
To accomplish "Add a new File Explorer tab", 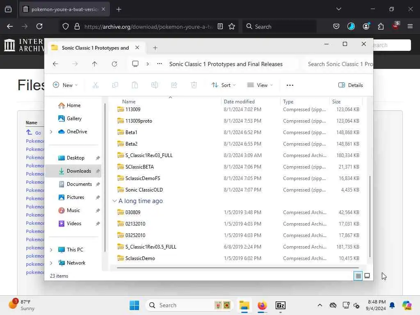I will coord(155,48).
